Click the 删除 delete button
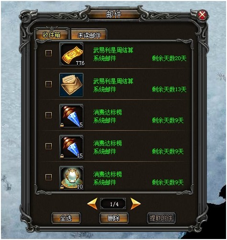Image resolution: width=227 pixels, height=240 pixels. pos(113,218)
